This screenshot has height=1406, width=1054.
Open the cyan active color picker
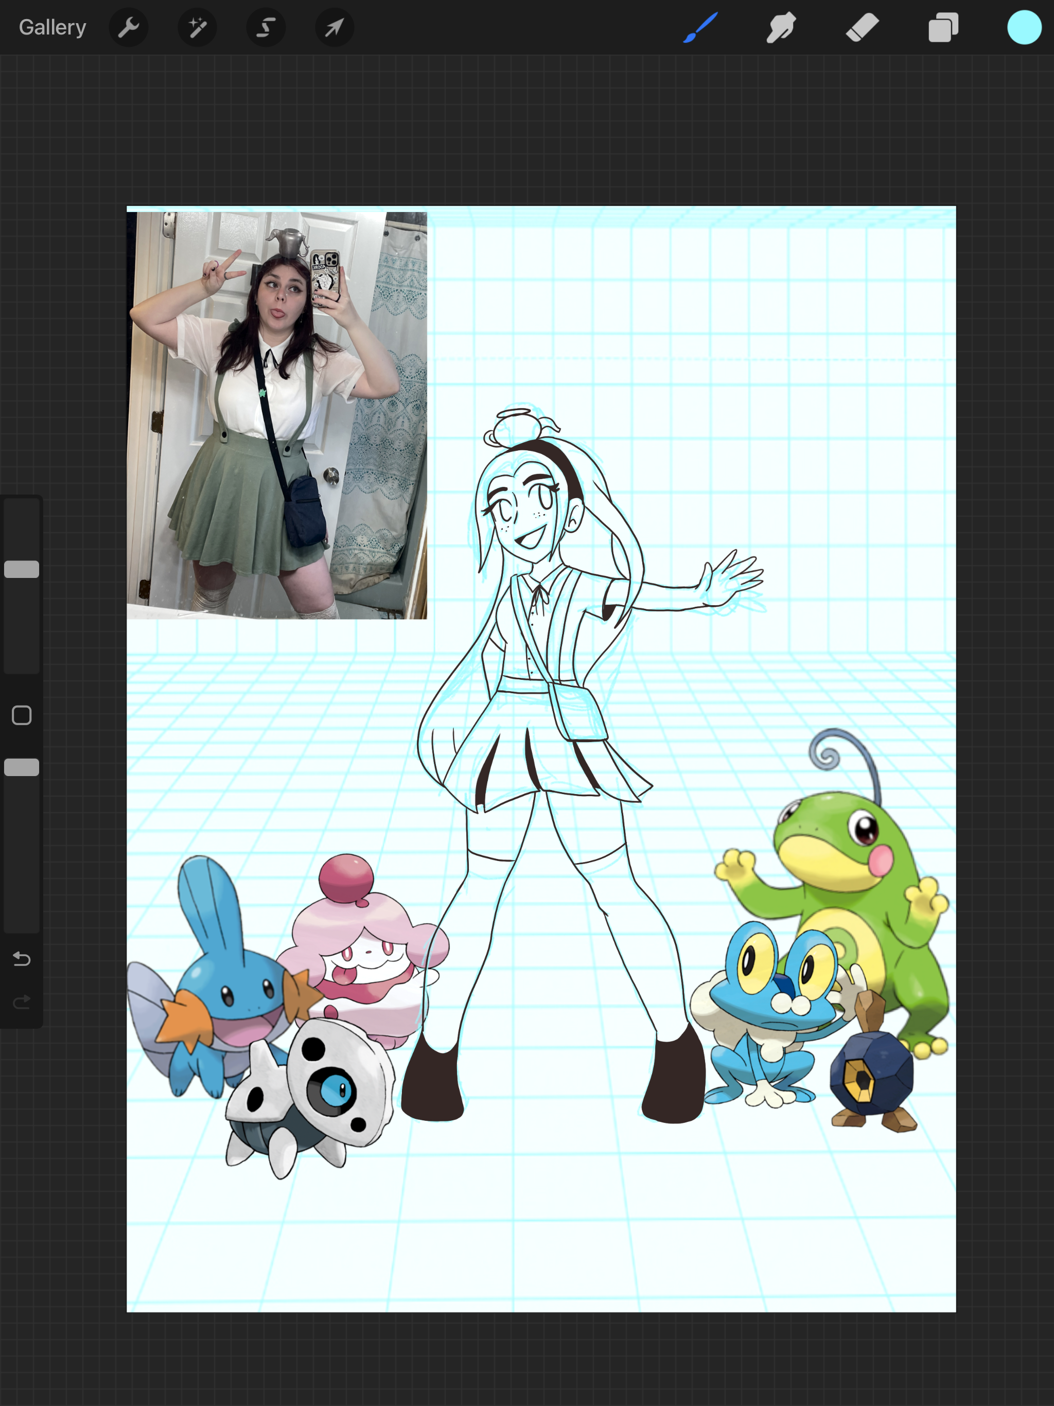pos(1024,27)
